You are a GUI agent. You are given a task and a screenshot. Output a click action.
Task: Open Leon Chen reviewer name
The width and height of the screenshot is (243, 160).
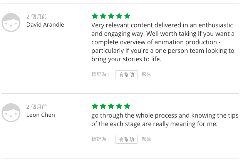tap(40, 115)
